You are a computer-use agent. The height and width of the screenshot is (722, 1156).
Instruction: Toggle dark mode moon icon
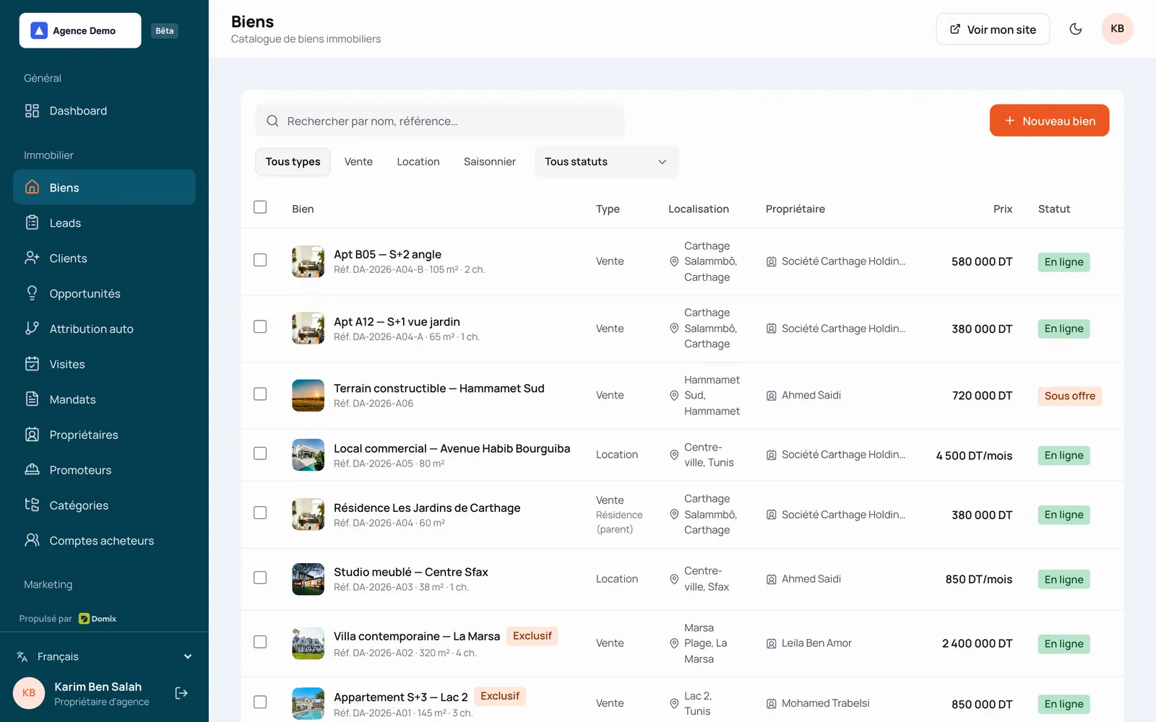click(1076, 29)
